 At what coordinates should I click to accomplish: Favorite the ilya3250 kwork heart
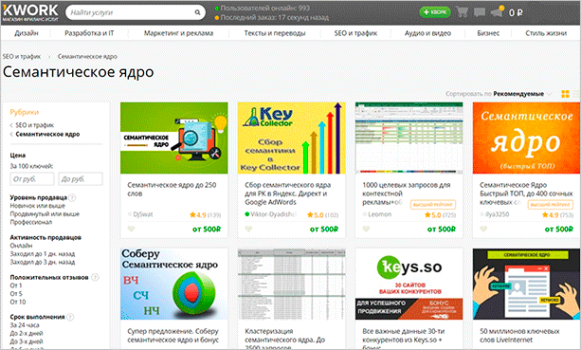coord(483,229)
